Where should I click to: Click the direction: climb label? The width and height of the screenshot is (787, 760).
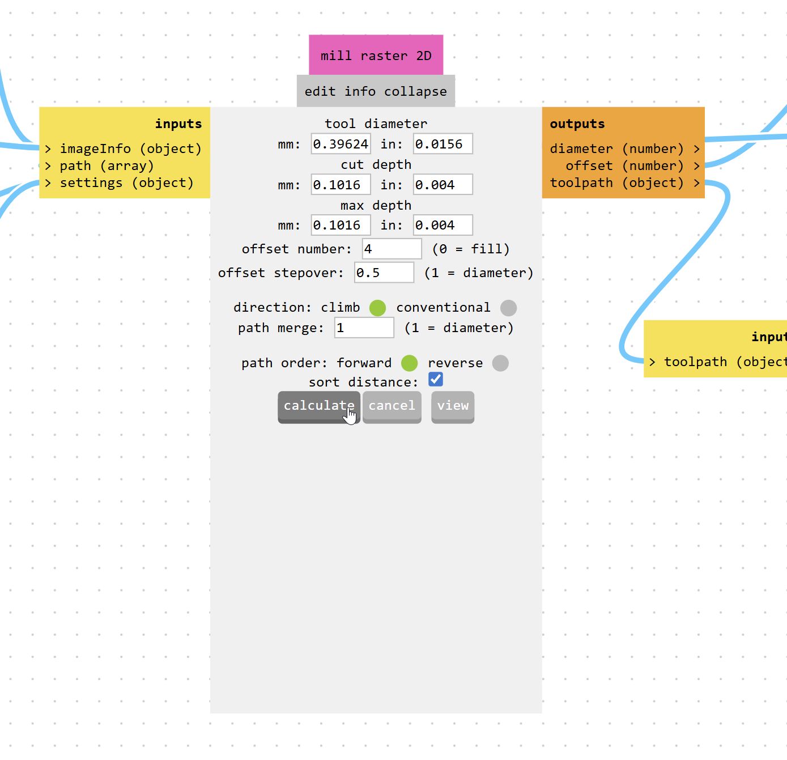point(297,307)
